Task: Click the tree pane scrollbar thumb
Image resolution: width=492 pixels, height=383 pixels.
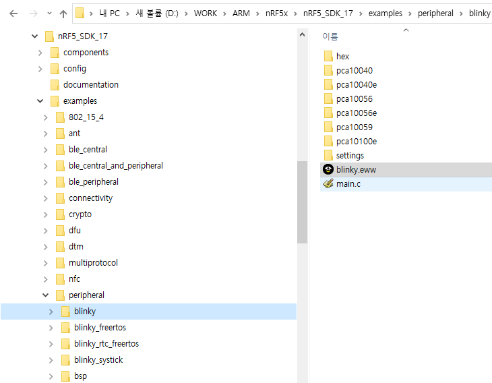Action: point(302,202)
